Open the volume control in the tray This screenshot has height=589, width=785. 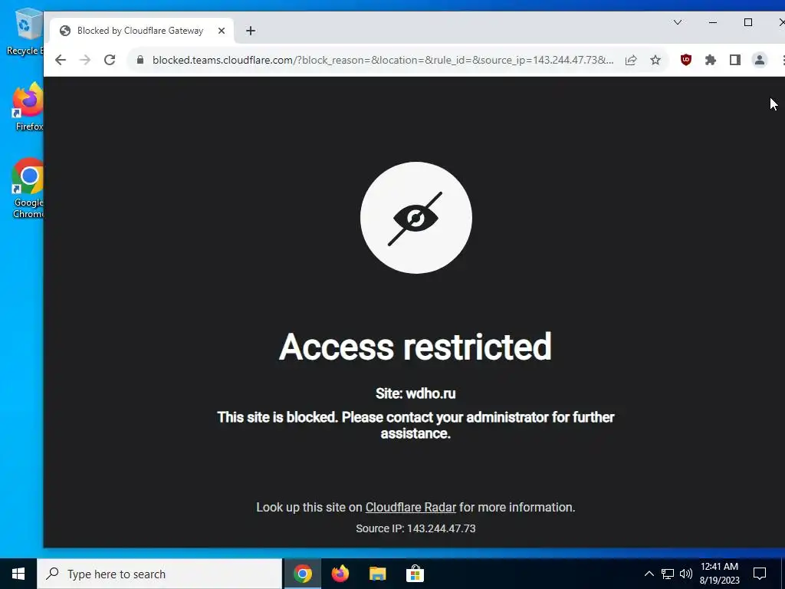coord(686,574)
